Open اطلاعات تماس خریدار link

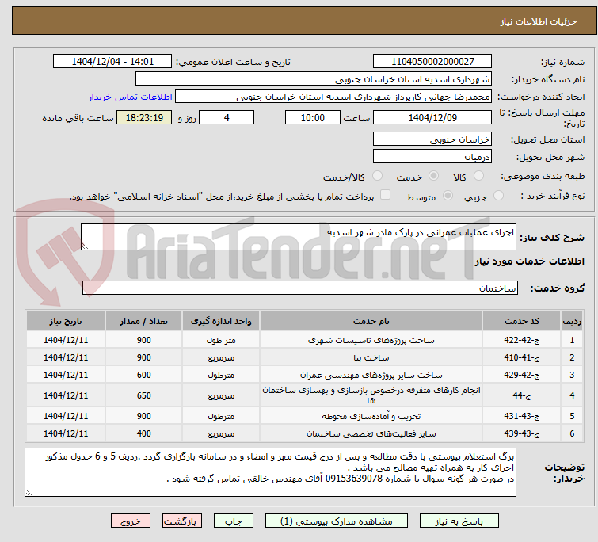pos(131,97)
